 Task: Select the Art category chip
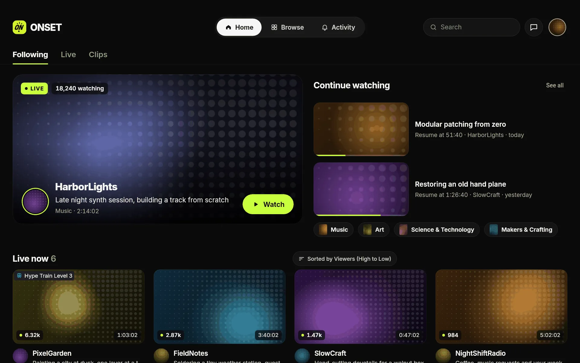tap(374, 230)
